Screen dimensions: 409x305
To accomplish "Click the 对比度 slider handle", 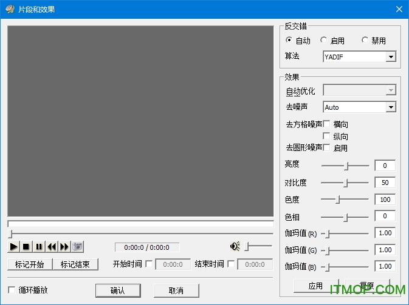I will pyautogui.click(x=346, y=183).
